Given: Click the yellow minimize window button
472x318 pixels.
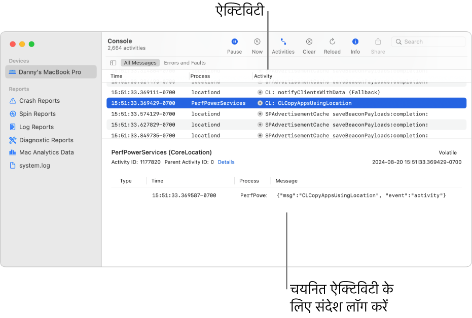Looking at the screenshot, I should point(22,44).
